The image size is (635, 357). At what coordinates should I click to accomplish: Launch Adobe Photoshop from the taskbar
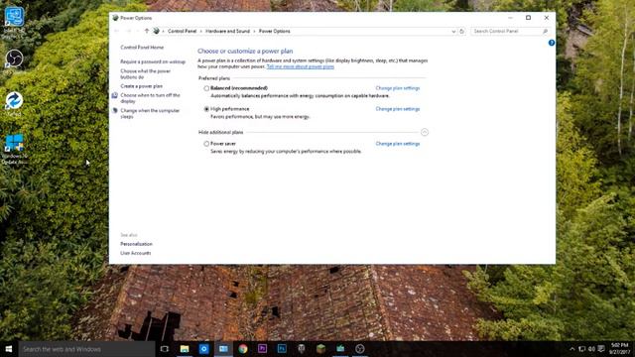[282, 348]
